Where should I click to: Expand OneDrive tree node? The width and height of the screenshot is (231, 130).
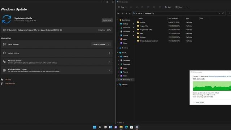click(118, 48)
